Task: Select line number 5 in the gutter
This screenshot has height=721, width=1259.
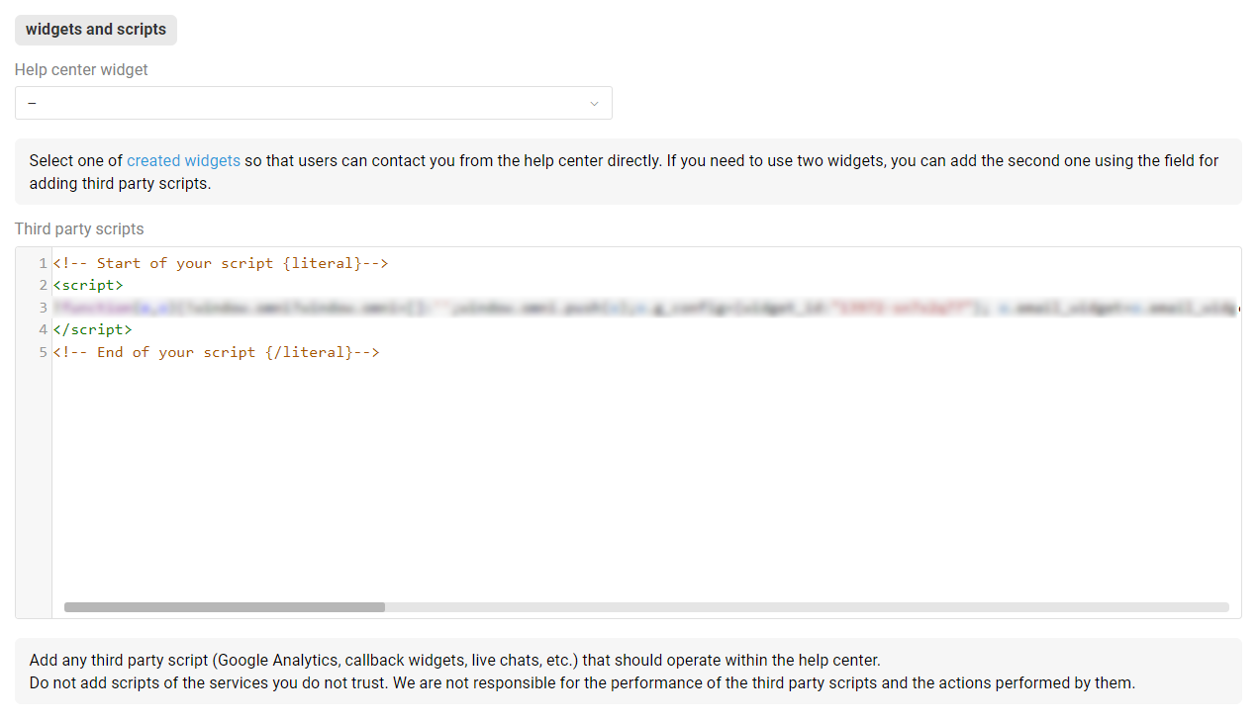Action: (43, 352)
